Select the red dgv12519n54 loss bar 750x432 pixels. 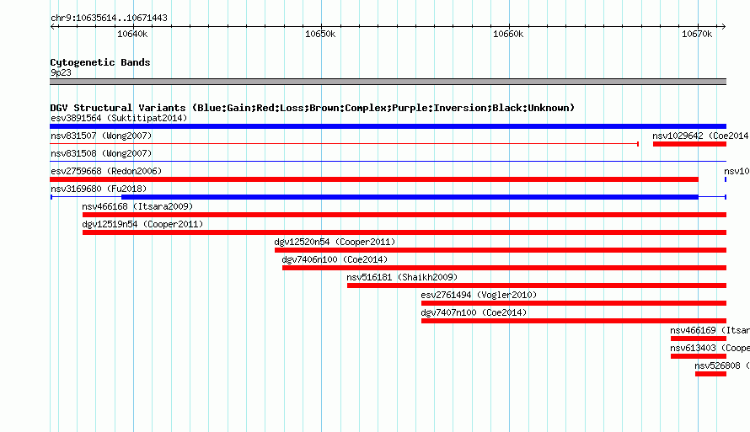coord(404,232)
